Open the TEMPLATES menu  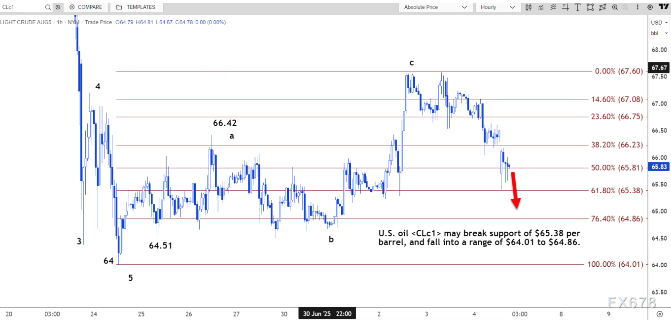(136, 7)
